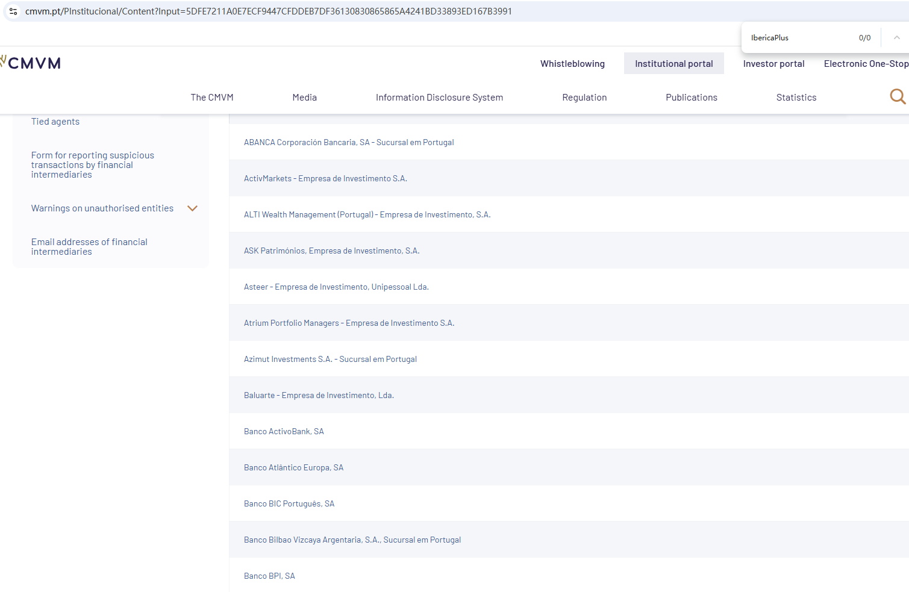Click the find bar previous result arrow
909x592 pixels.
[896, 37]
